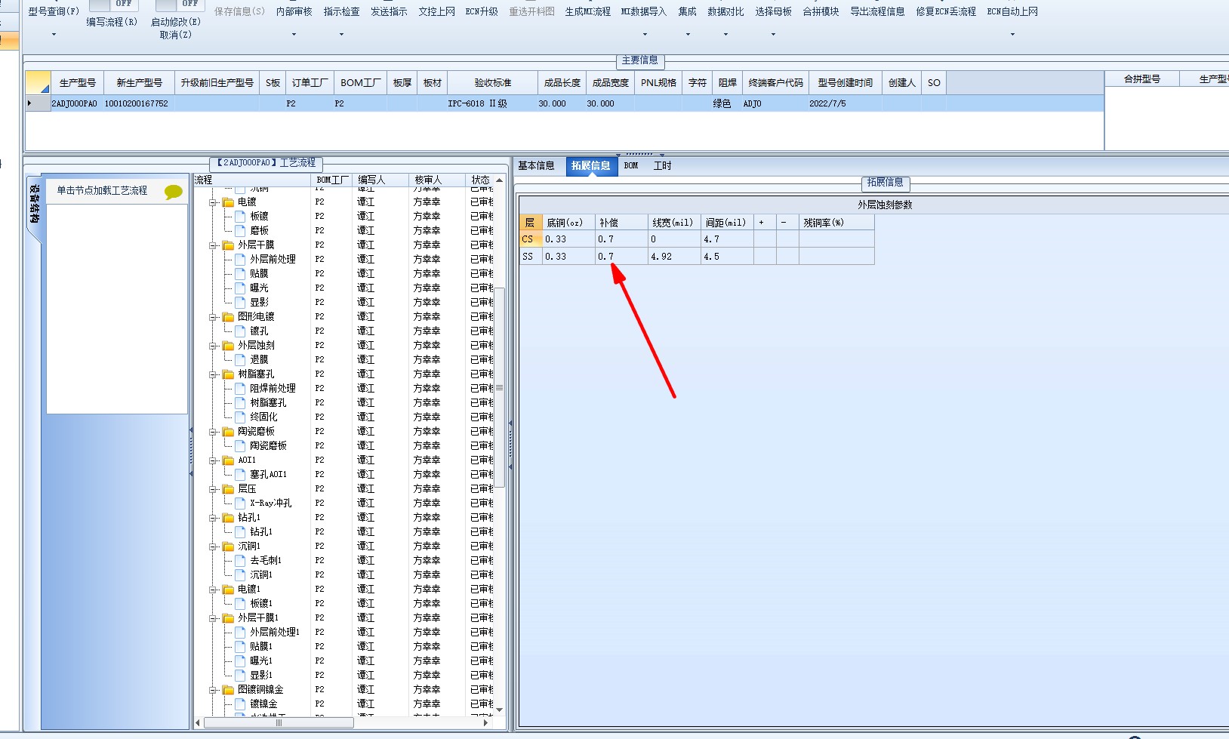Click the folder icon beside 外层蚀刻
The width and height of the screenshot is (1229, 739).
228,346
